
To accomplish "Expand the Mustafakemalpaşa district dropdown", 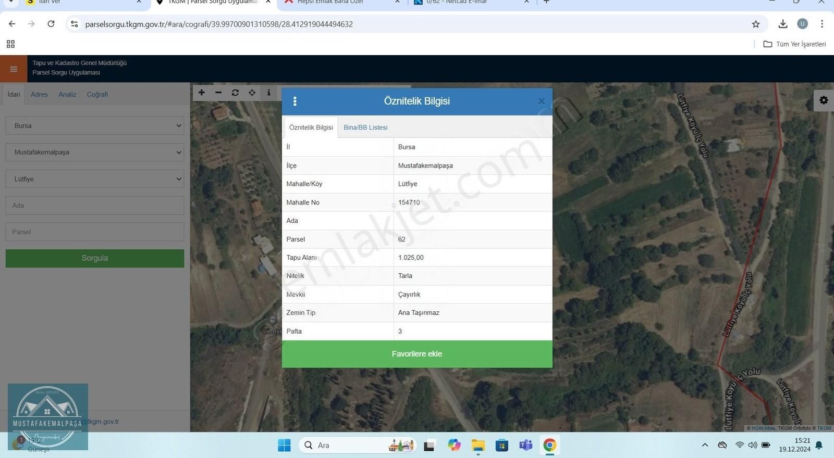I will tap(95, 152).
